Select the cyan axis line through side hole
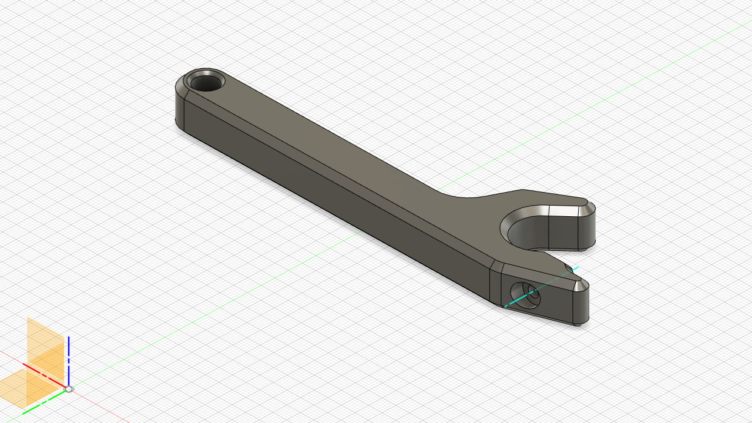This screenshot has width=752, height=423. tap(542, 287)
